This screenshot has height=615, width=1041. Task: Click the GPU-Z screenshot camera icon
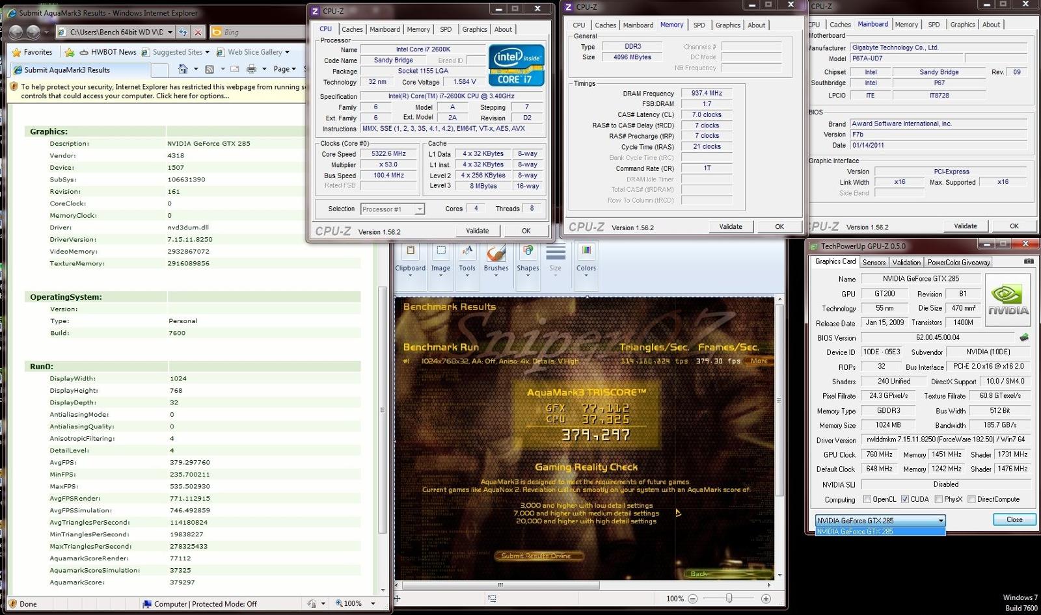pyautogui.click(x=1029, y=261)
